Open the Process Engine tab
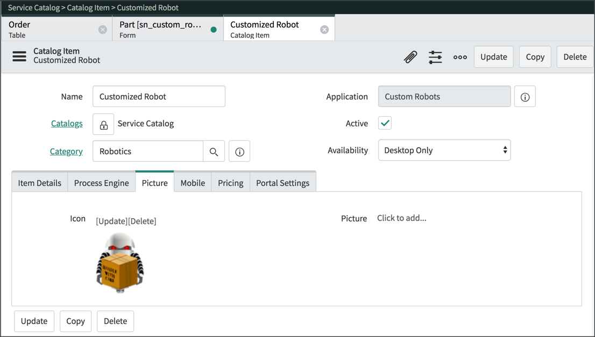595x337 pixels. point(101,183)
